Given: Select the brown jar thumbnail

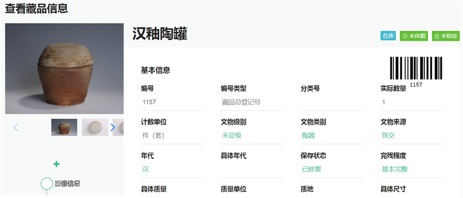Looking at the screenshot, I should click(x=64, y=127).
